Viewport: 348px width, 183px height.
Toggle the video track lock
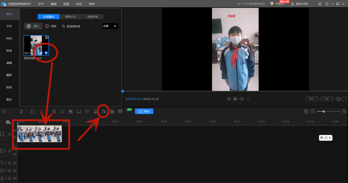tap(10, 134)
